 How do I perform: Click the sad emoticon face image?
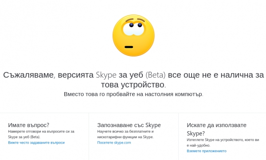pyautogui.click(x=133, y=35)
